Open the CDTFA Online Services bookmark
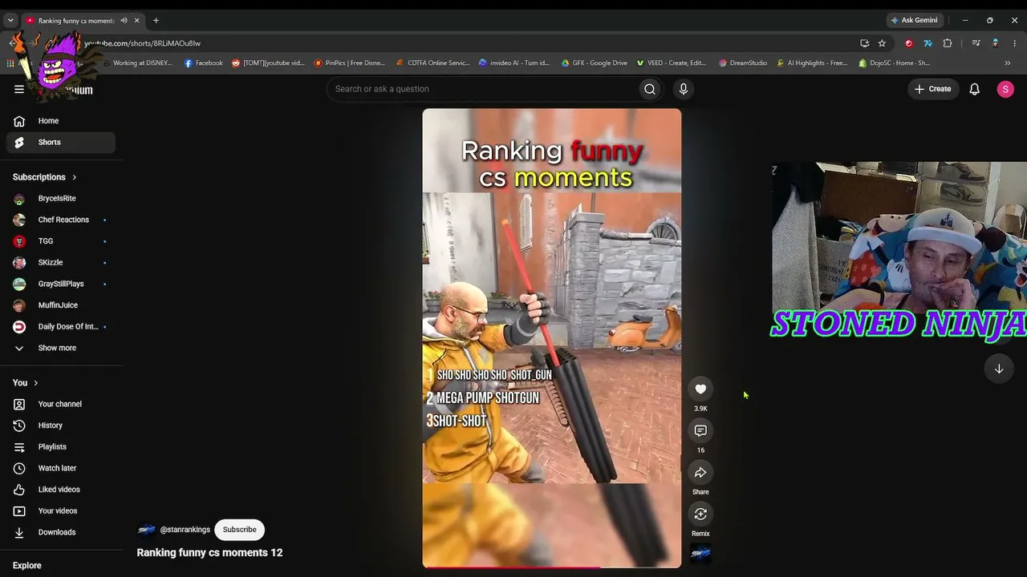Viewport: 1027px width, 577px height. tap(433, 63)
